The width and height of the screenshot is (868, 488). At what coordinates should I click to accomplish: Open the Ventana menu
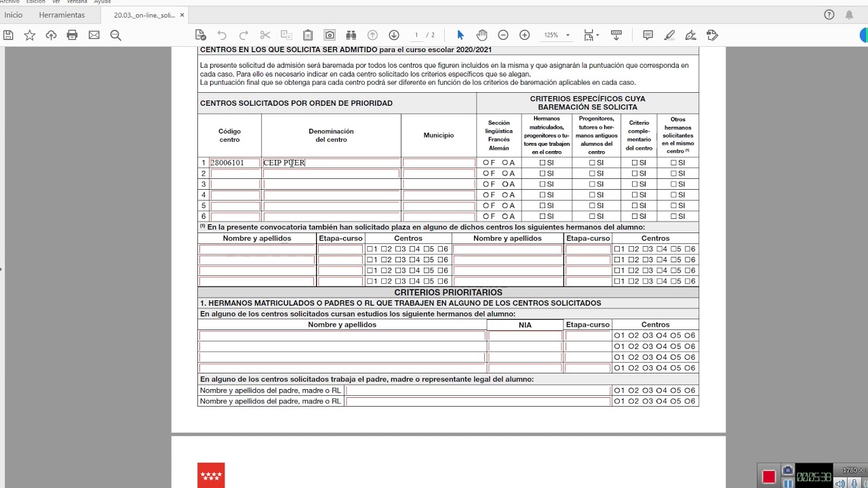click(x=77, y=2)
